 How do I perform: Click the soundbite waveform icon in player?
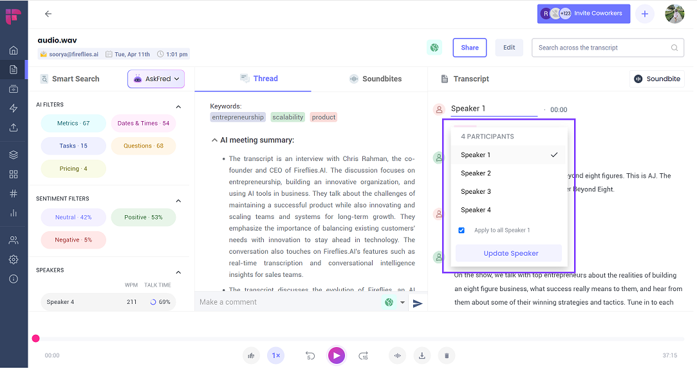point(397,355)
